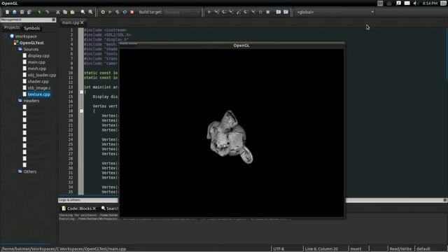Select the Code::Blocks log tab
The image size is (448, 252).
pos(79,209)
